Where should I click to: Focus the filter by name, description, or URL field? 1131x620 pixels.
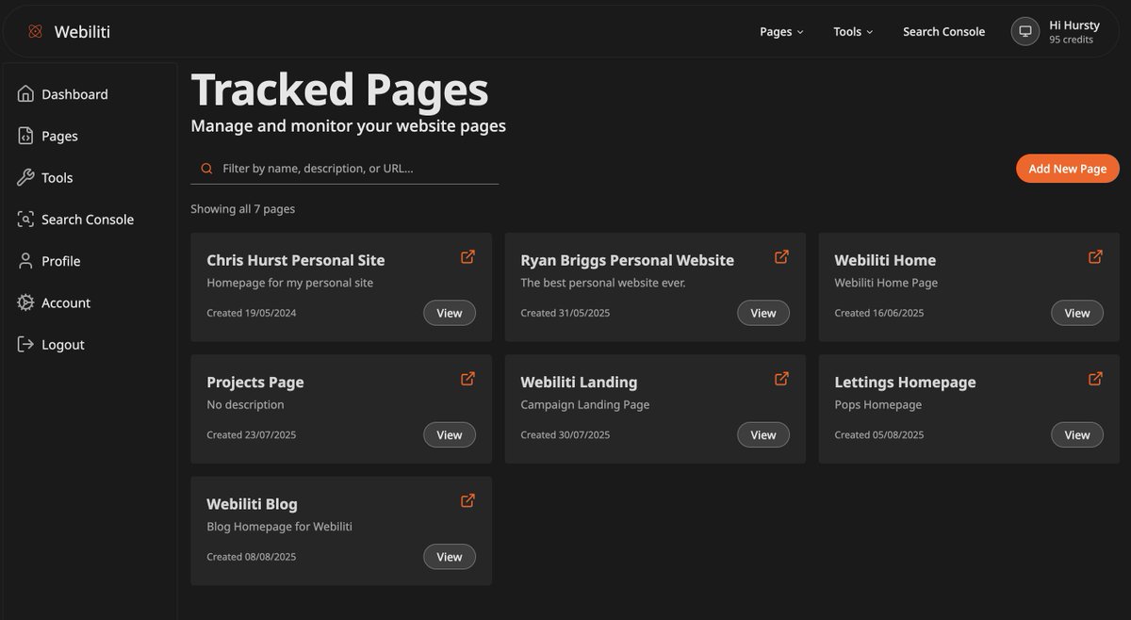pos(345,169)
